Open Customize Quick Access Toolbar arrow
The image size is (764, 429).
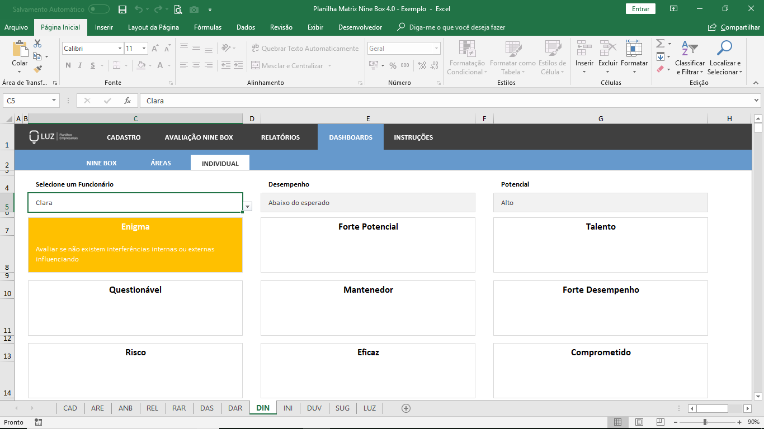[x=210, y=9]
